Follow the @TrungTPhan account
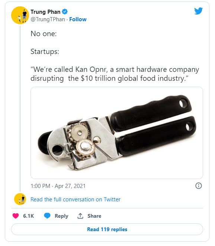 coord(78,19)
